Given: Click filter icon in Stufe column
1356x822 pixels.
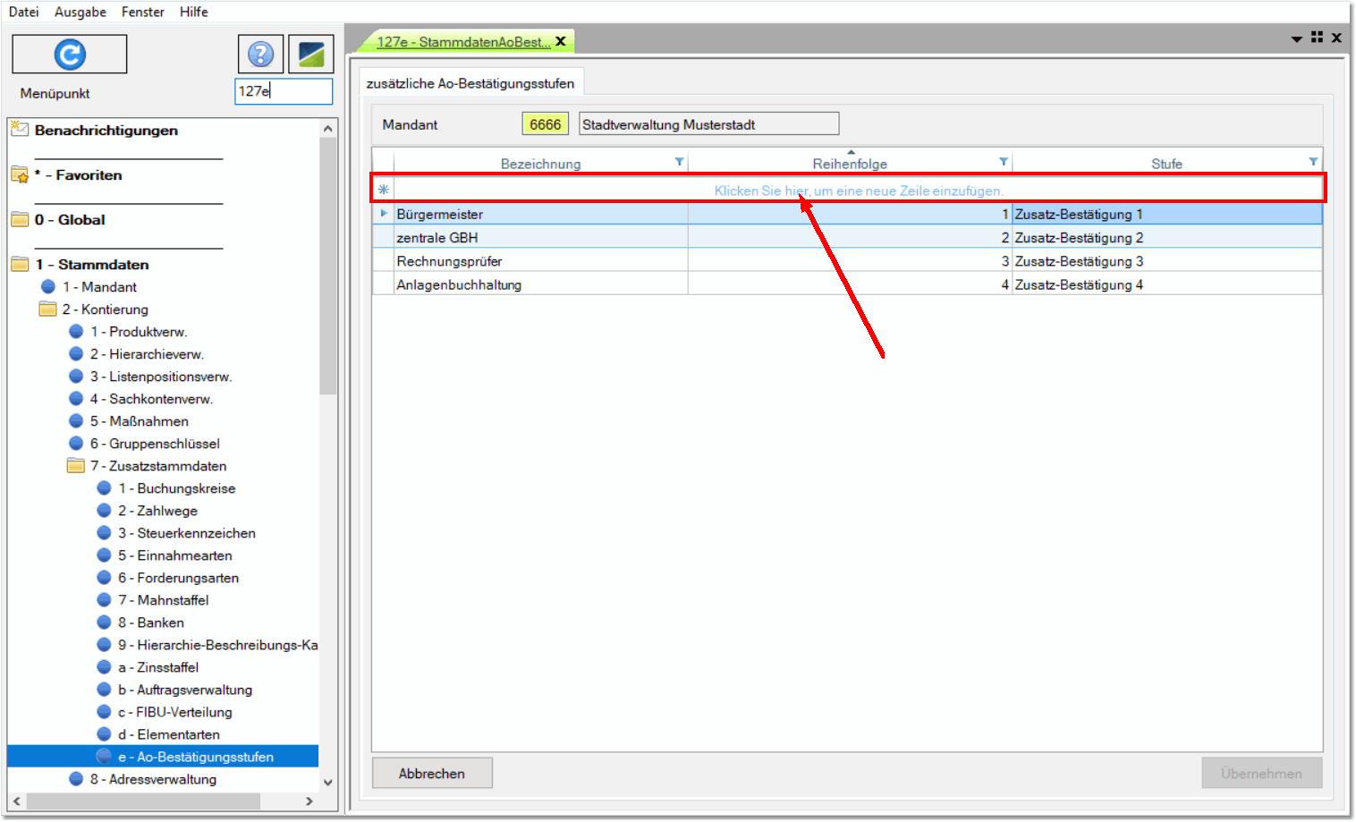Looking at the screenshot, I should [1313, 162].
